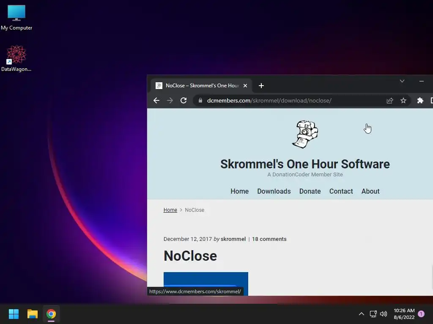The image size is (433, 324).
Task: Open network status from tray icon
Action: coord(373,314)
